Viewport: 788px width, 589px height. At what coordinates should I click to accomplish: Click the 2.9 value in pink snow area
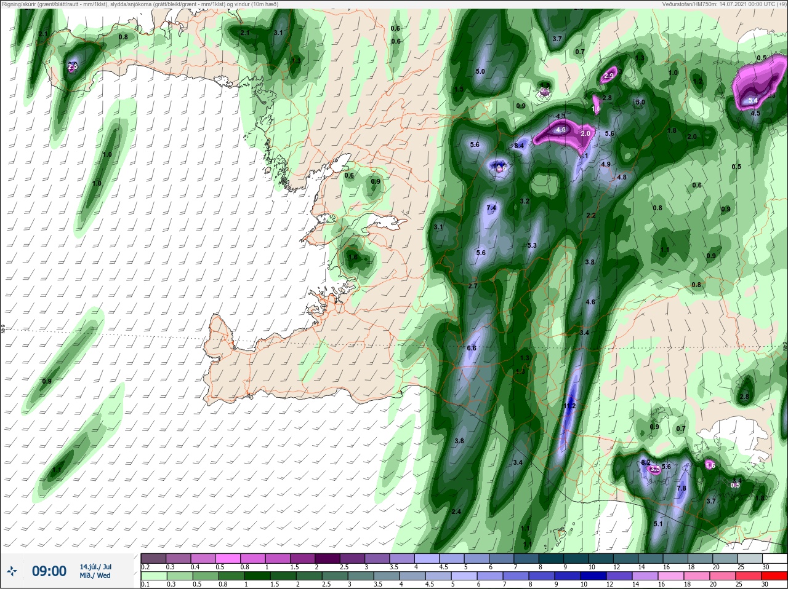pyautogui.click(x=609, y=76)
